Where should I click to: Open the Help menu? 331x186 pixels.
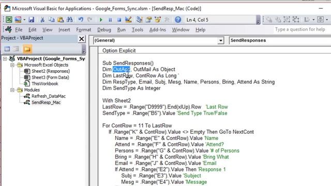tap(200, 30)
